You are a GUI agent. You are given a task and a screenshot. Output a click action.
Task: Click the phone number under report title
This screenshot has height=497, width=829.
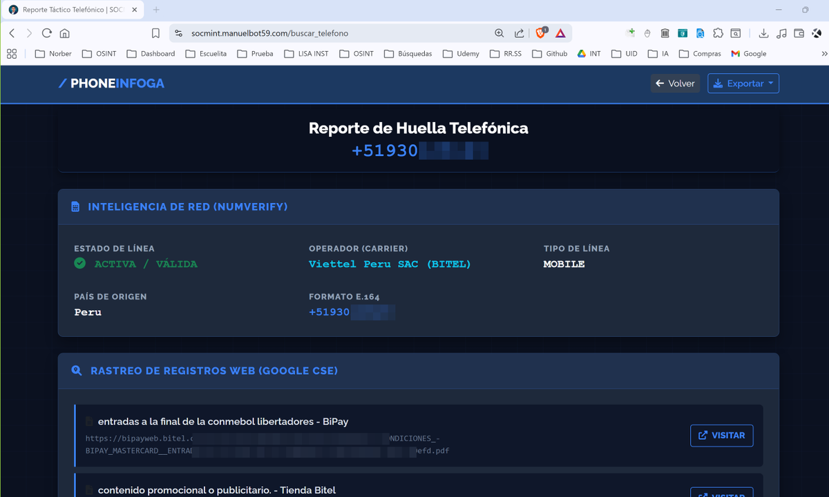tap(419, 150)
